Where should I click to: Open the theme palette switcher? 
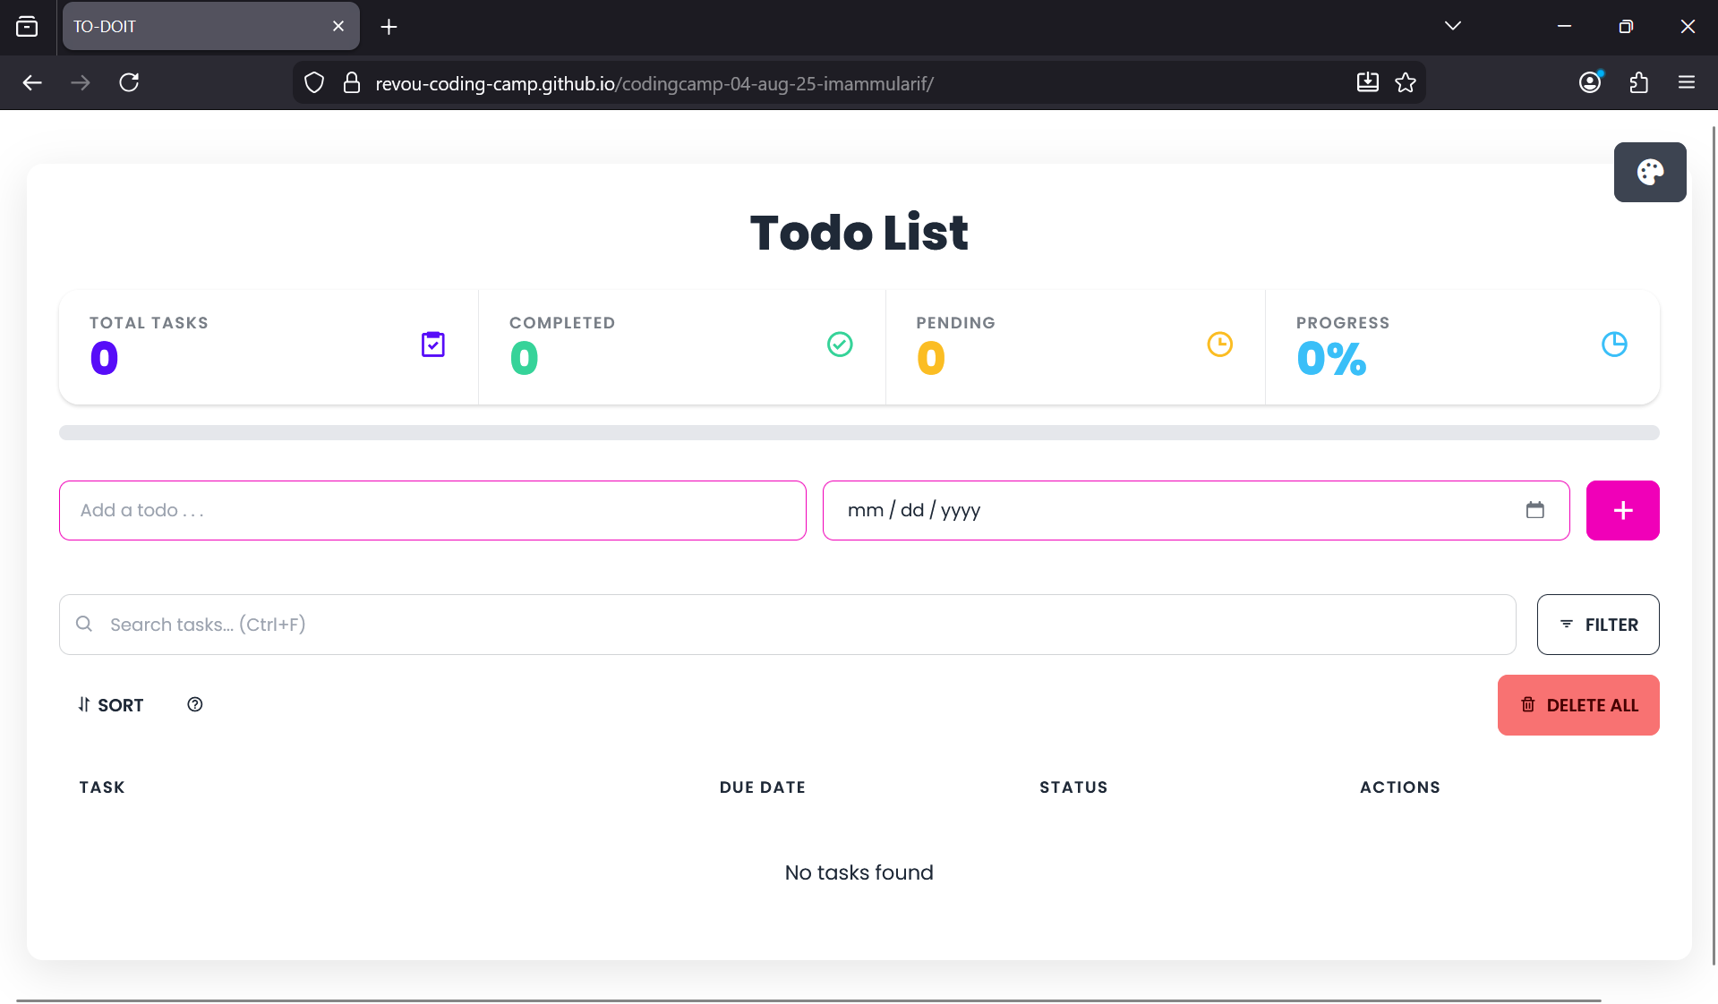[1649, 172]
